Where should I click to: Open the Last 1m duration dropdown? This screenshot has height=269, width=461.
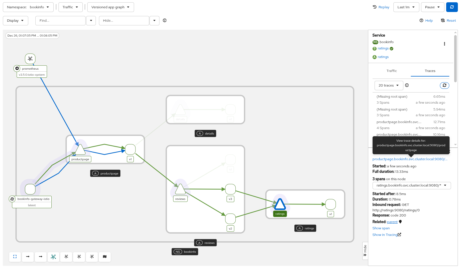pos(406,7)
